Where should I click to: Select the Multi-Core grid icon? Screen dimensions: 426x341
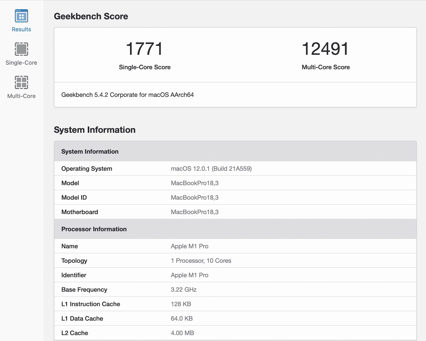pyautogui.click(x=21, y=82)
